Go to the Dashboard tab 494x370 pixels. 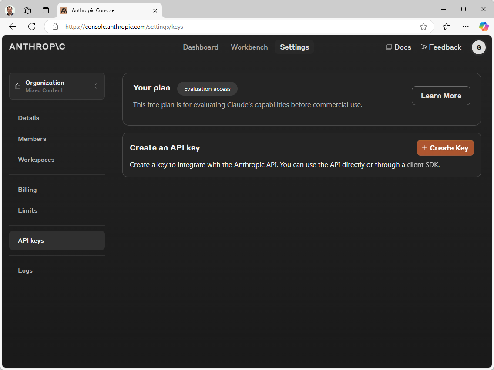[x=201, y=47]
